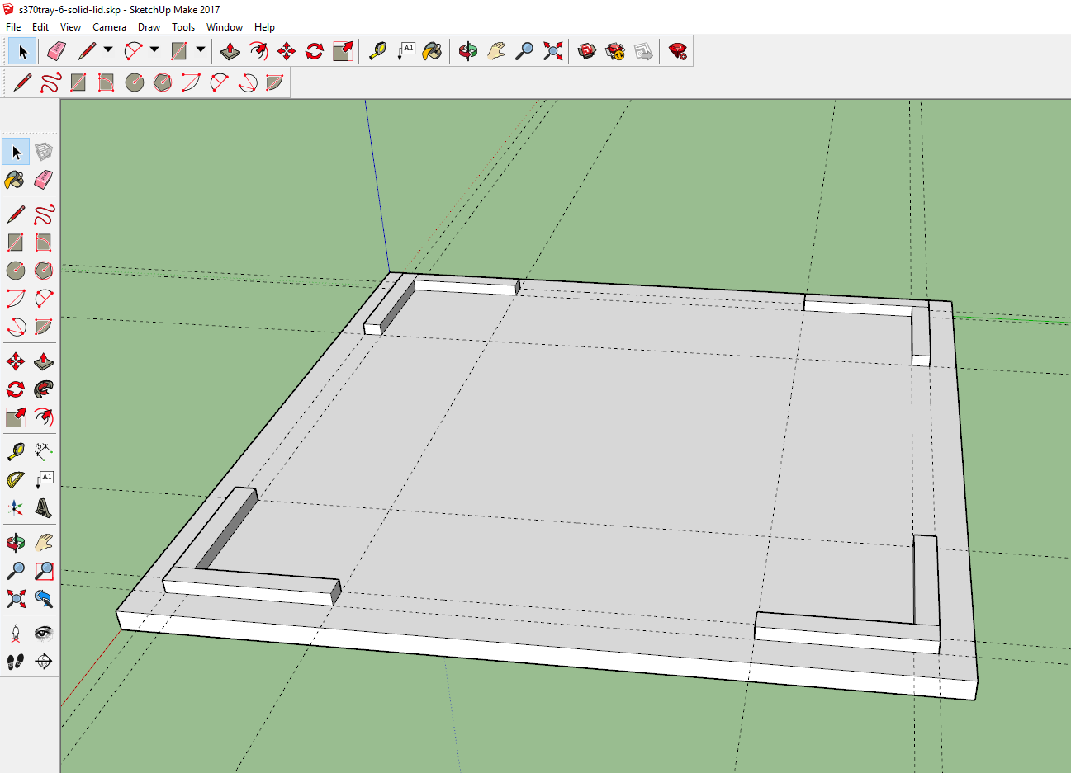Expand the Arc tool dropdown
Viewport: 1071px width, 773px height.
154,50
